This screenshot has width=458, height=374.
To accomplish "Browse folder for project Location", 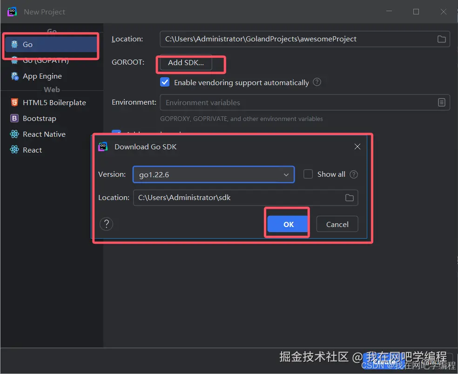I will pos(441,39).
